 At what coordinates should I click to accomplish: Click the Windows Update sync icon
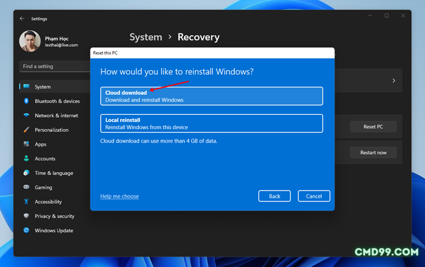pos(26,230)
